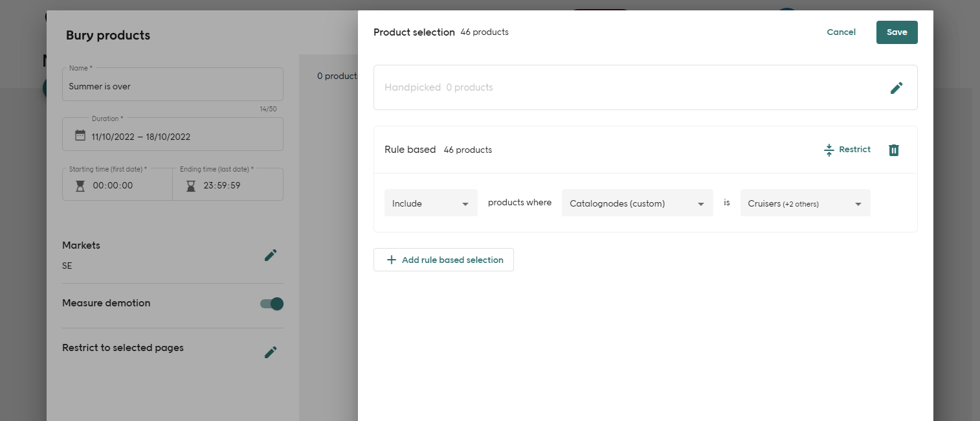Edit handpicked products with pencil icon
Screen dimensions: 980x421
click(896, 87)
